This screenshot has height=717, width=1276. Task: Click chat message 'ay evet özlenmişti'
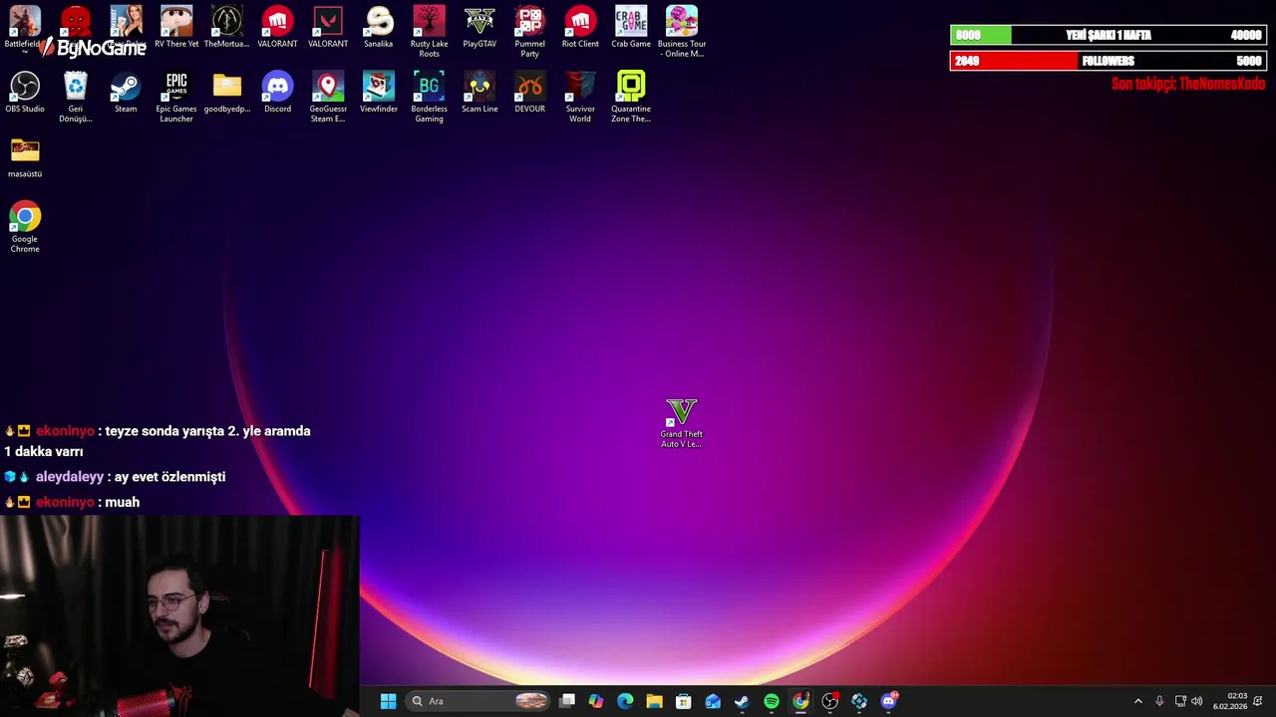tap(169, 477)
